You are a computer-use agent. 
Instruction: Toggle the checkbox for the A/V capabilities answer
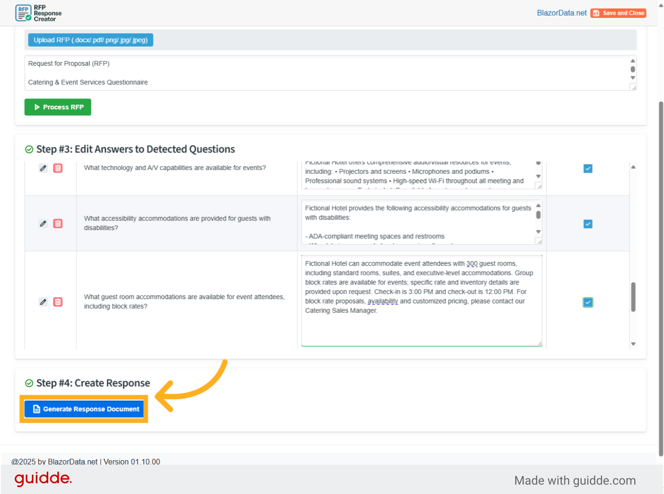588,168
